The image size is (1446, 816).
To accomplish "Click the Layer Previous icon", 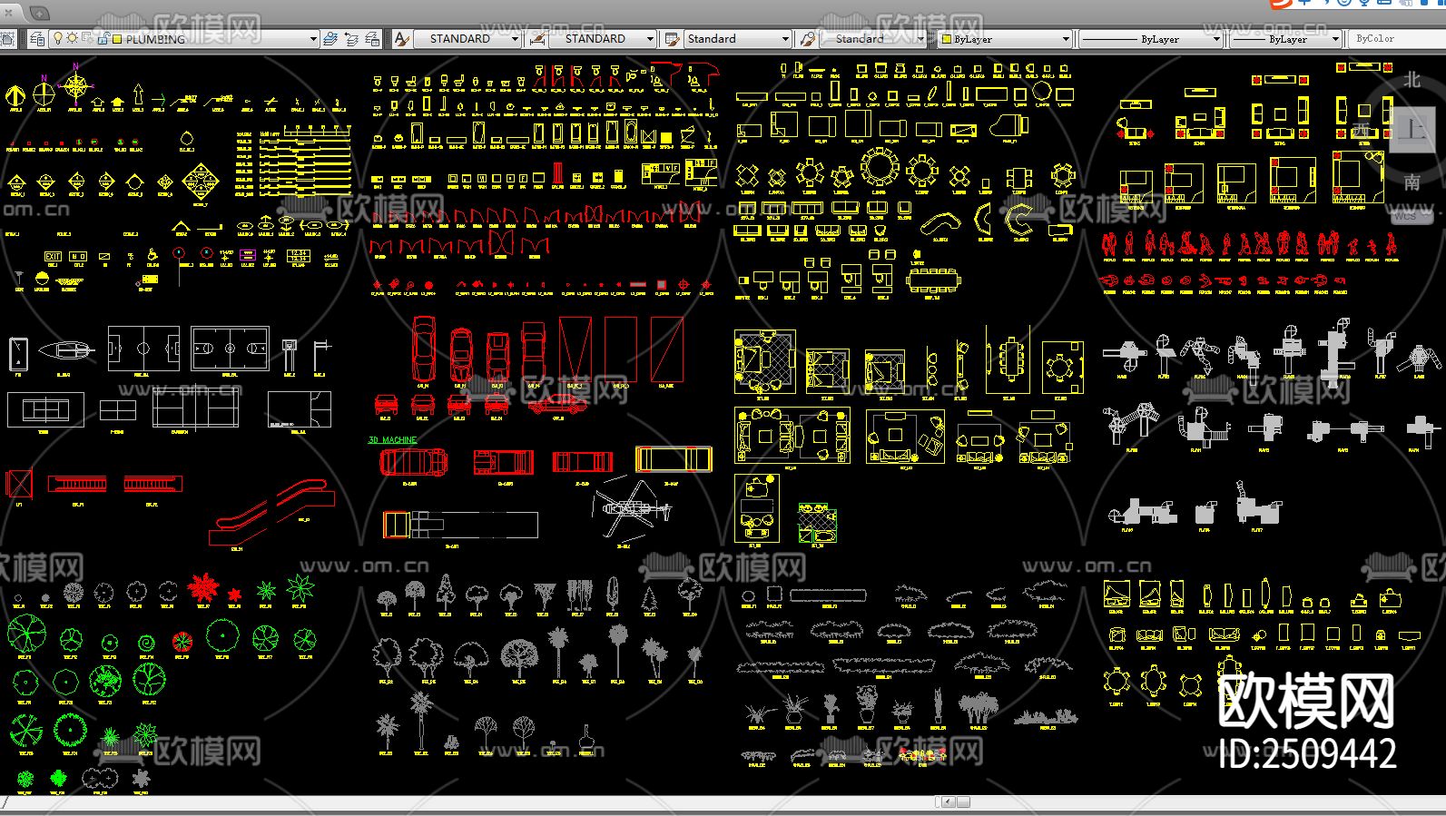I will tap(351, 39).
